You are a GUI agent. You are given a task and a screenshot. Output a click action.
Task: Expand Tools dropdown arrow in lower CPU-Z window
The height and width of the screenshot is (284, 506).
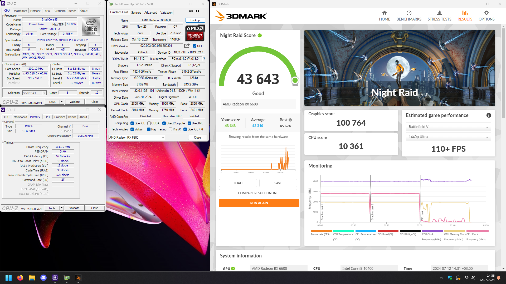(61, 208)
